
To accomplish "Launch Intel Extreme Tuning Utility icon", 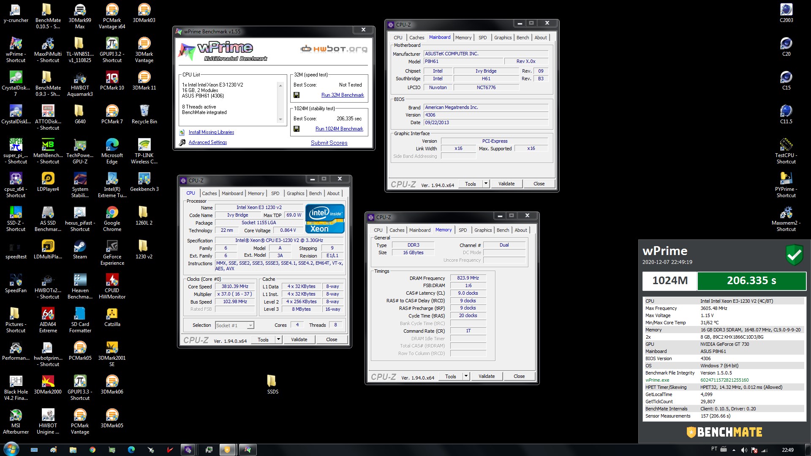I will [112, 185].
